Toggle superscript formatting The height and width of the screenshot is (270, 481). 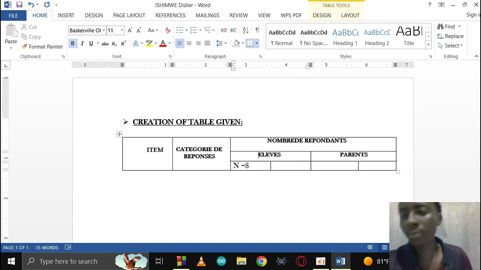tap(123, 43)
